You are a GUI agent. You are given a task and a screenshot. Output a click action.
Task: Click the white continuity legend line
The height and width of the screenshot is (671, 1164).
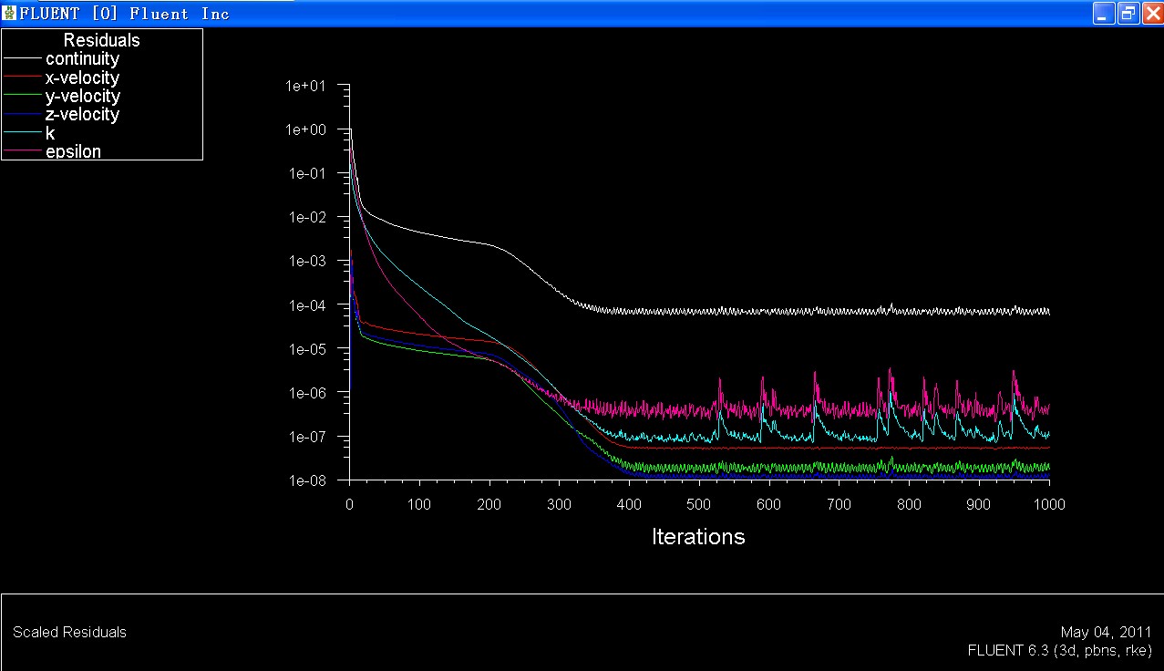tap(24, 59)
